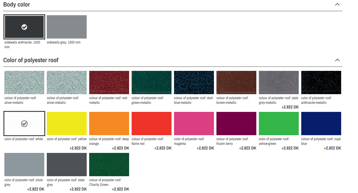Select slate grey-metallic roof swatch

point(278,82)
